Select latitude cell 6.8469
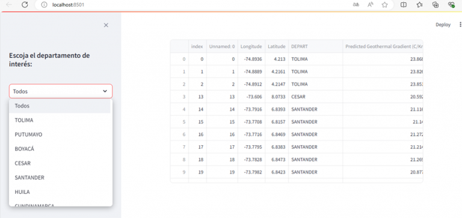The image size is (462, 218). (277, 135)
